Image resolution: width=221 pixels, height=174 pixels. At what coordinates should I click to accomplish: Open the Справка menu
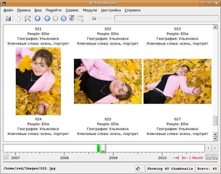click(132, 10)
